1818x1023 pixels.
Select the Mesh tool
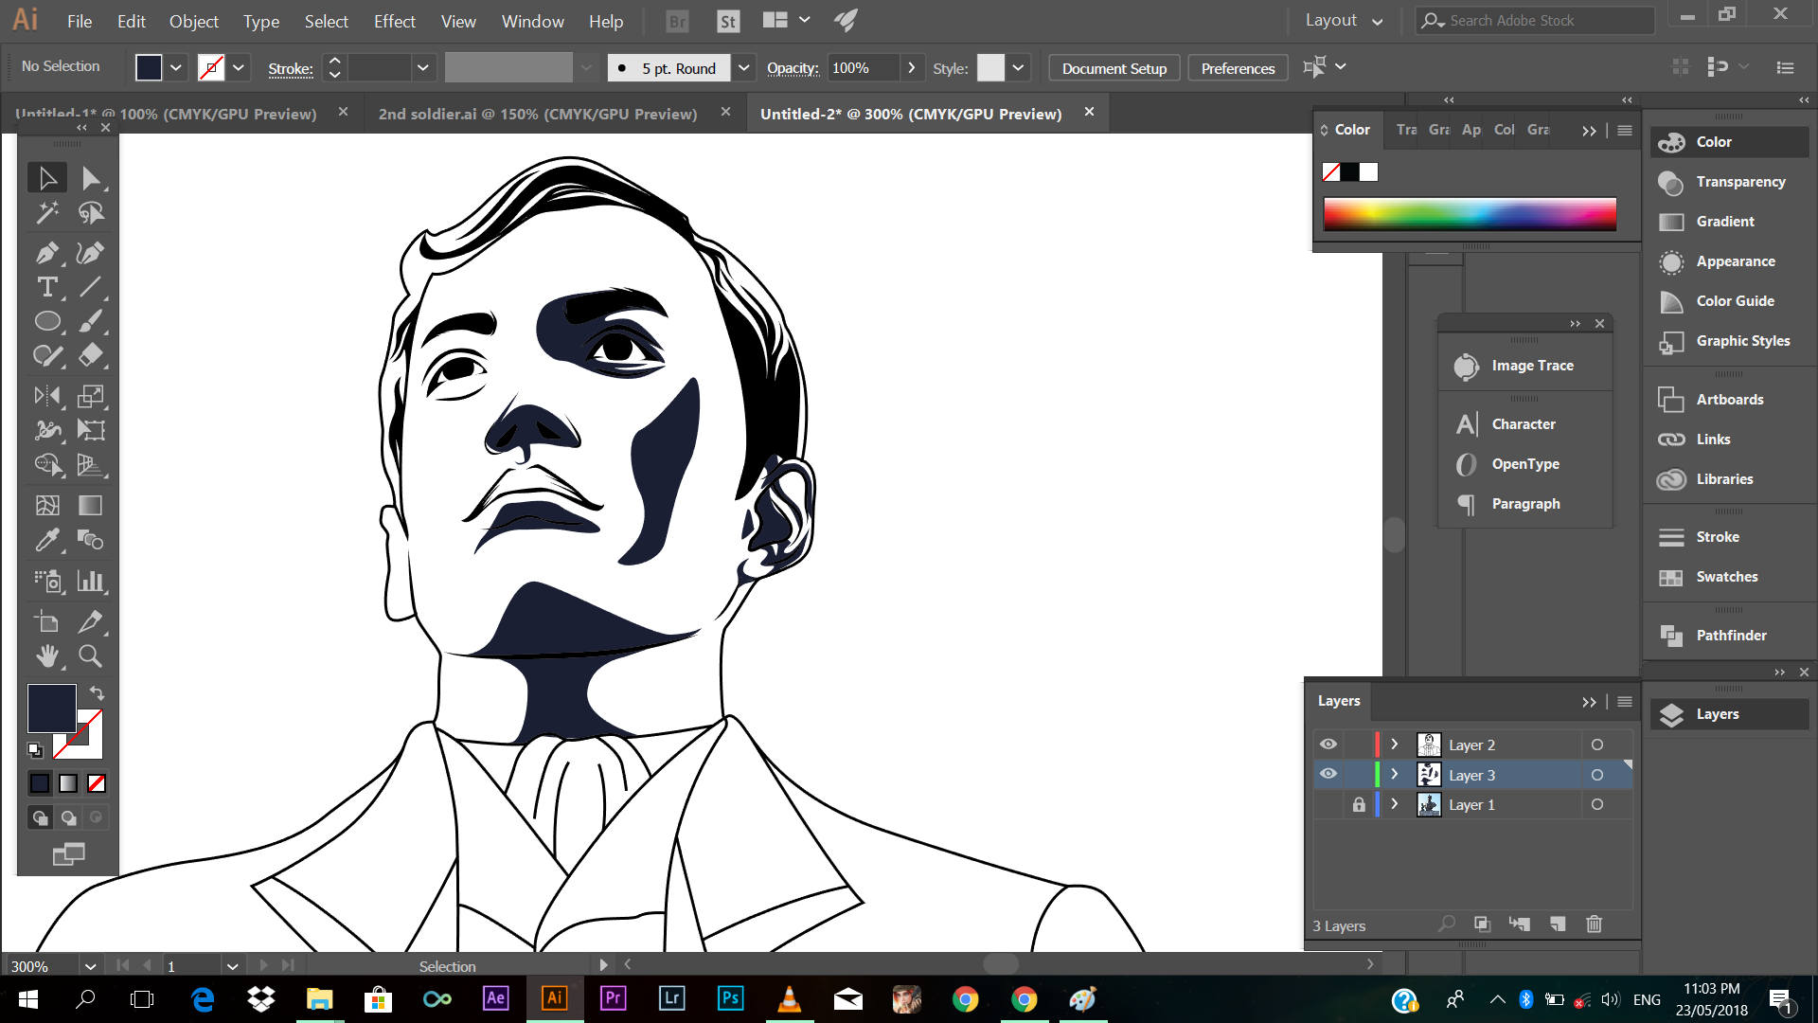coord(46,506)
